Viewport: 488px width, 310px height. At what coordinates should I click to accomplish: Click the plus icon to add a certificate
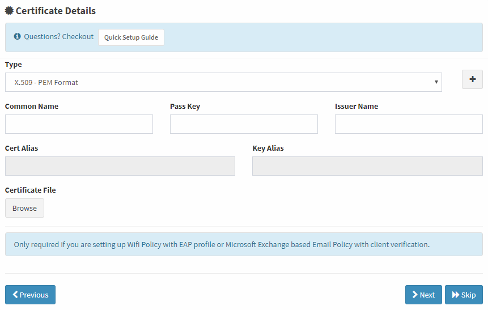click(472, 79)
